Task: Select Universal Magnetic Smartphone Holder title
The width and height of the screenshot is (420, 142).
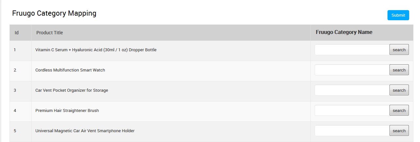Action: click(85, 131)
